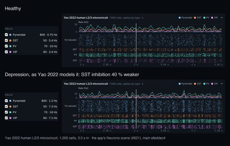Click the '4 s' axis tick in Depression chart
This screenshot has width=230, height=146.
(193, 131)
